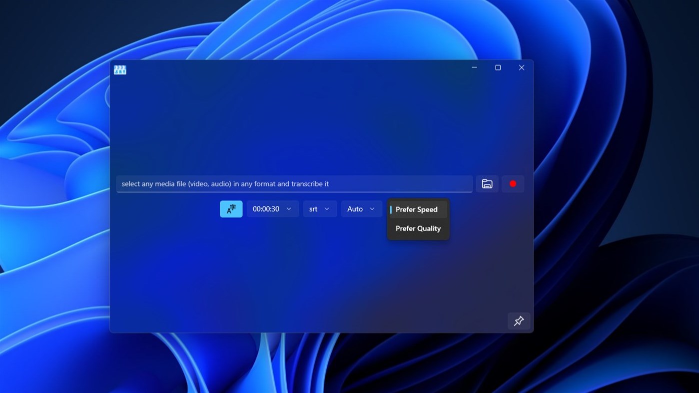Maximize the application window
Screen dimensions: 699x393
[498, 67]
